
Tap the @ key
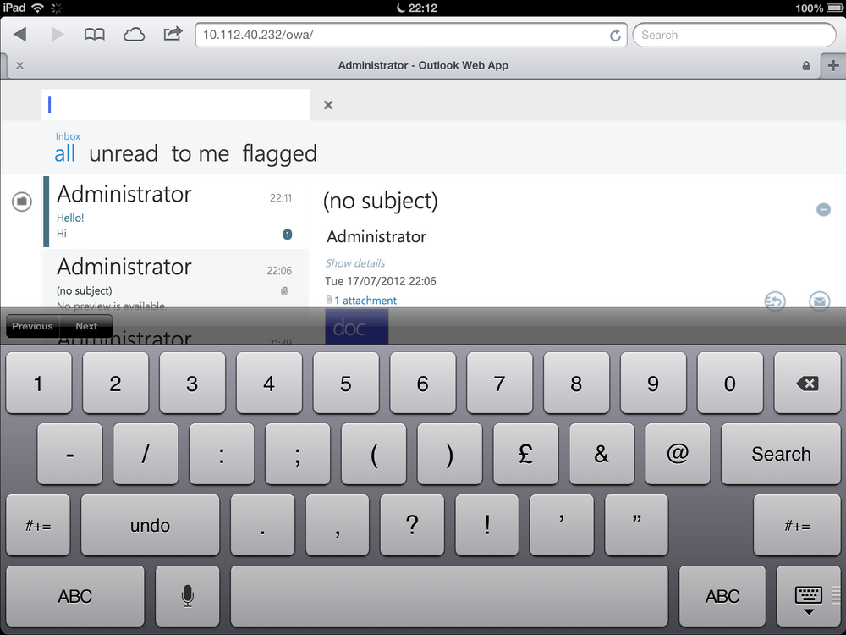coord(678,454)
